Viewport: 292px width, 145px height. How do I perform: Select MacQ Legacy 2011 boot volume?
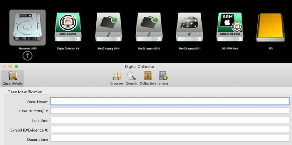point(190,27)
